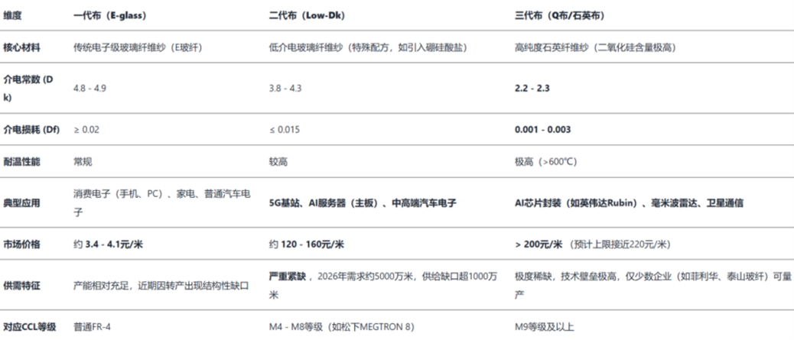This screenshot has height=340, width=794.
Task: Click the 介电损耗 (Df) row label
Action: [31, 130]
